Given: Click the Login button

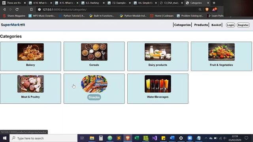Looking at the screenshot, I should pyautogui.click(x=230, y=25).
